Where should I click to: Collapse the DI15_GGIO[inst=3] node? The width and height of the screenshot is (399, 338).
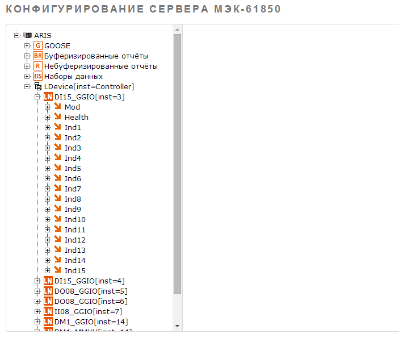pos(37,97)
